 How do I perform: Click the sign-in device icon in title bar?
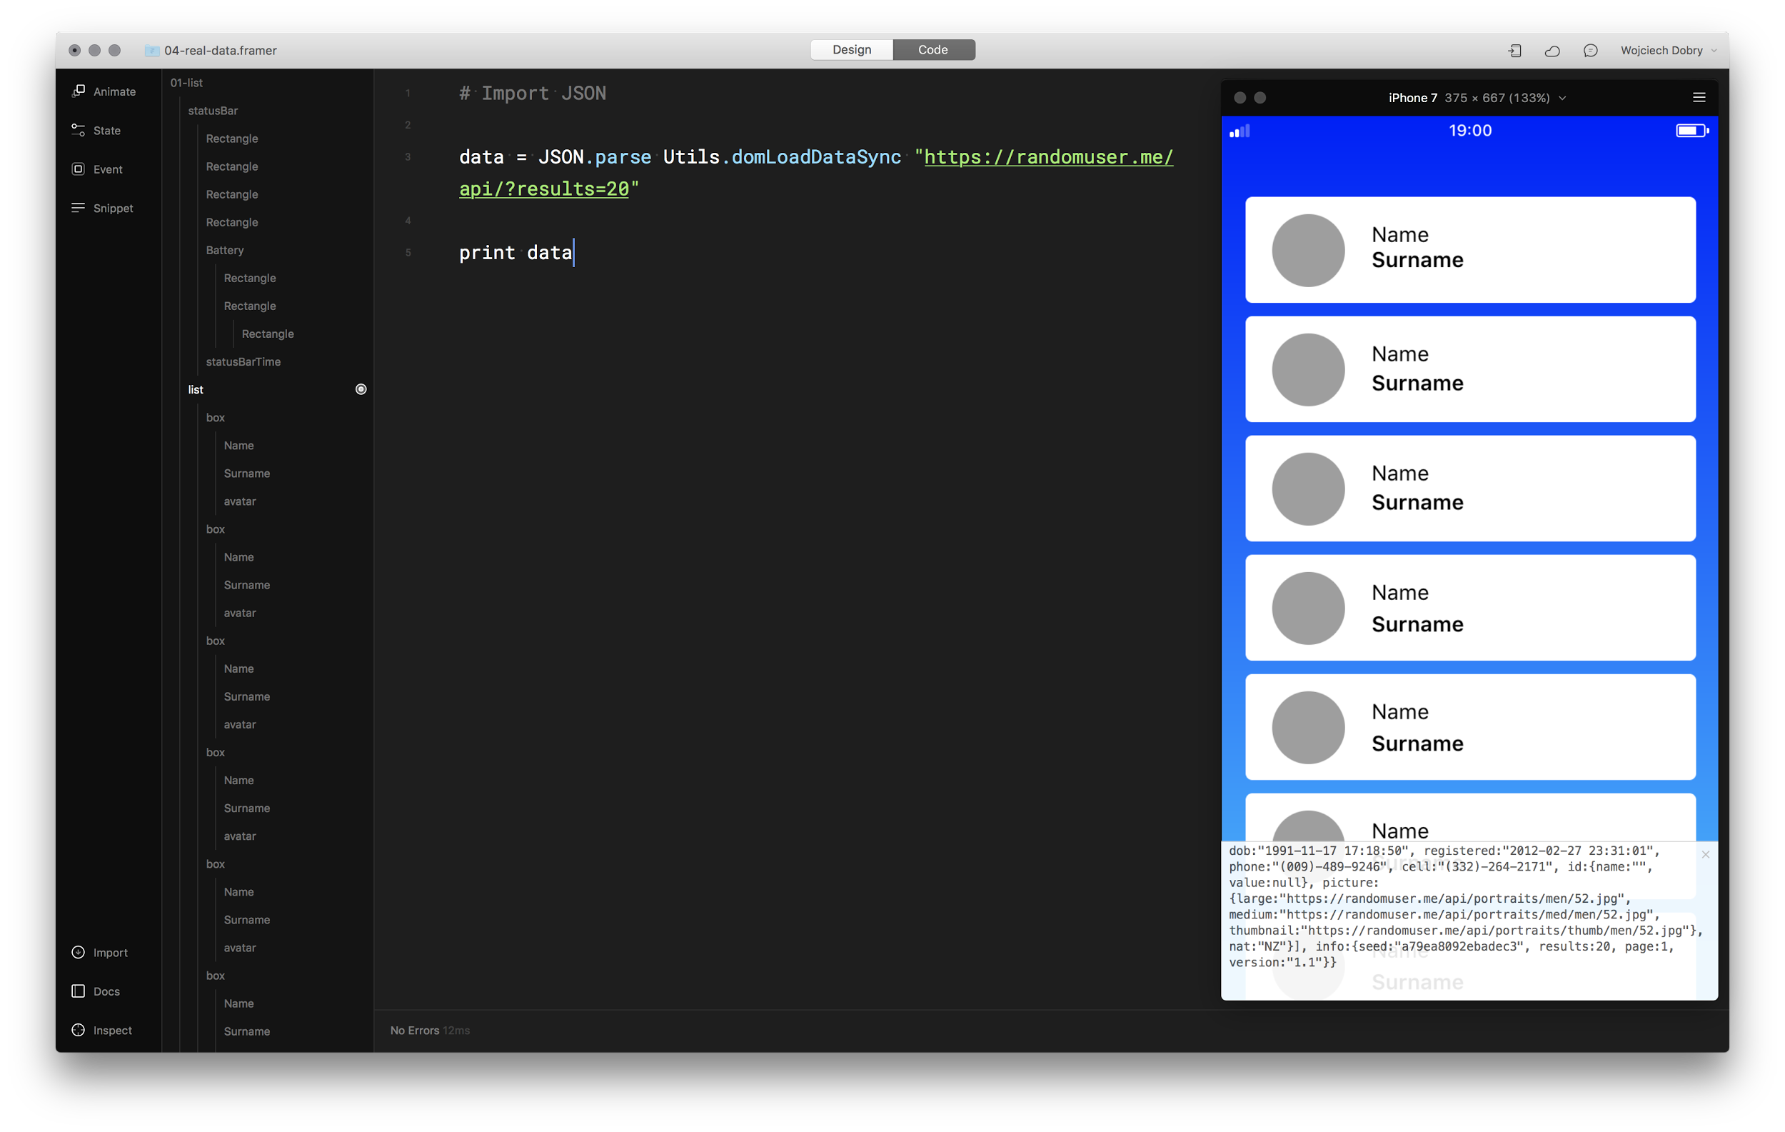(1515, 51)
